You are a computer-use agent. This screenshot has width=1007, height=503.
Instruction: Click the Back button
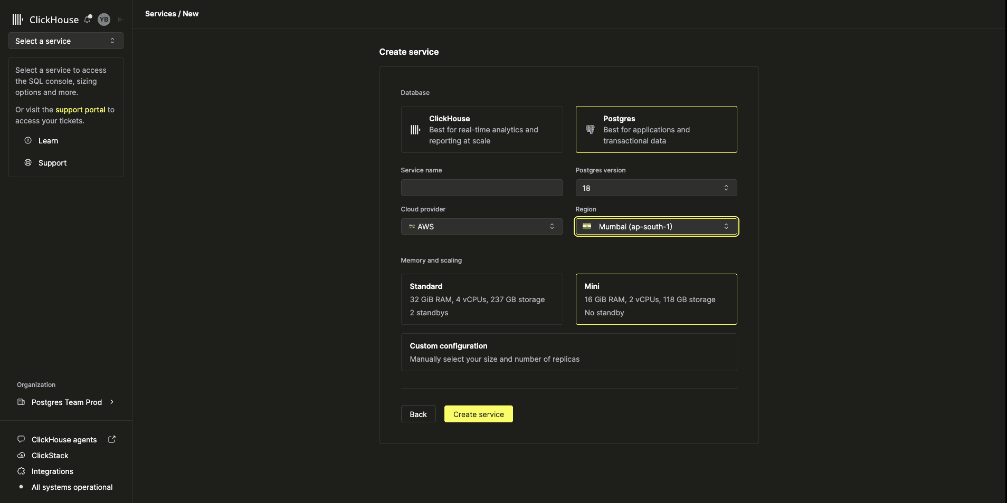[418, 414]
